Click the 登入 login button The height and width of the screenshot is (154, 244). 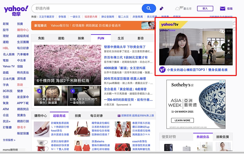(x=205, y=8)
